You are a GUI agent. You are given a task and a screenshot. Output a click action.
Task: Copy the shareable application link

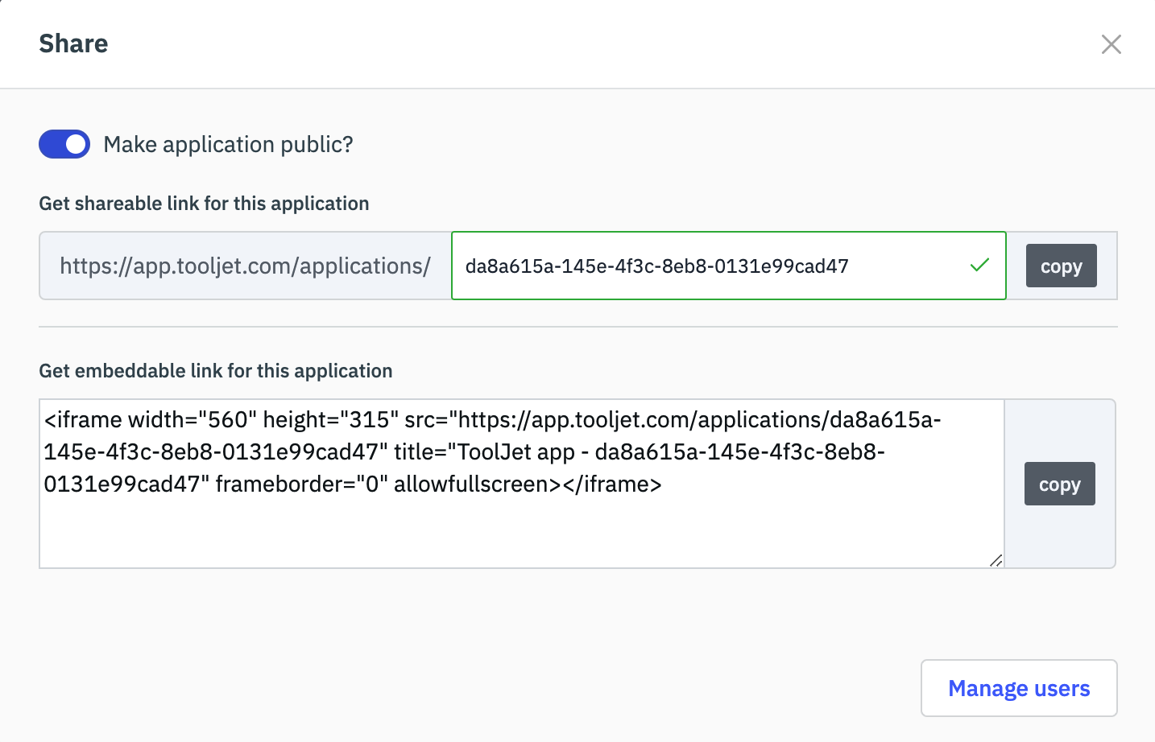tap(1061, 266)
